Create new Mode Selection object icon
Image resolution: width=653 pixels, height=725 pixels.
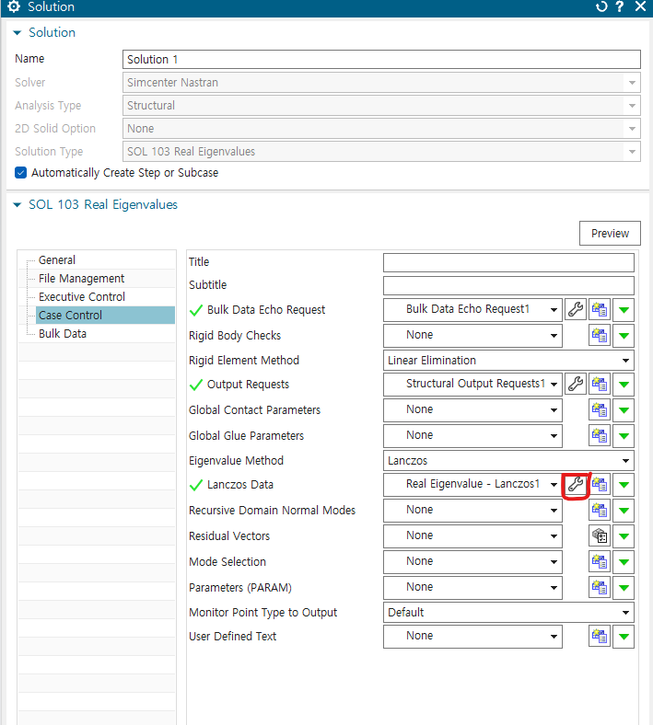(600, 562)
